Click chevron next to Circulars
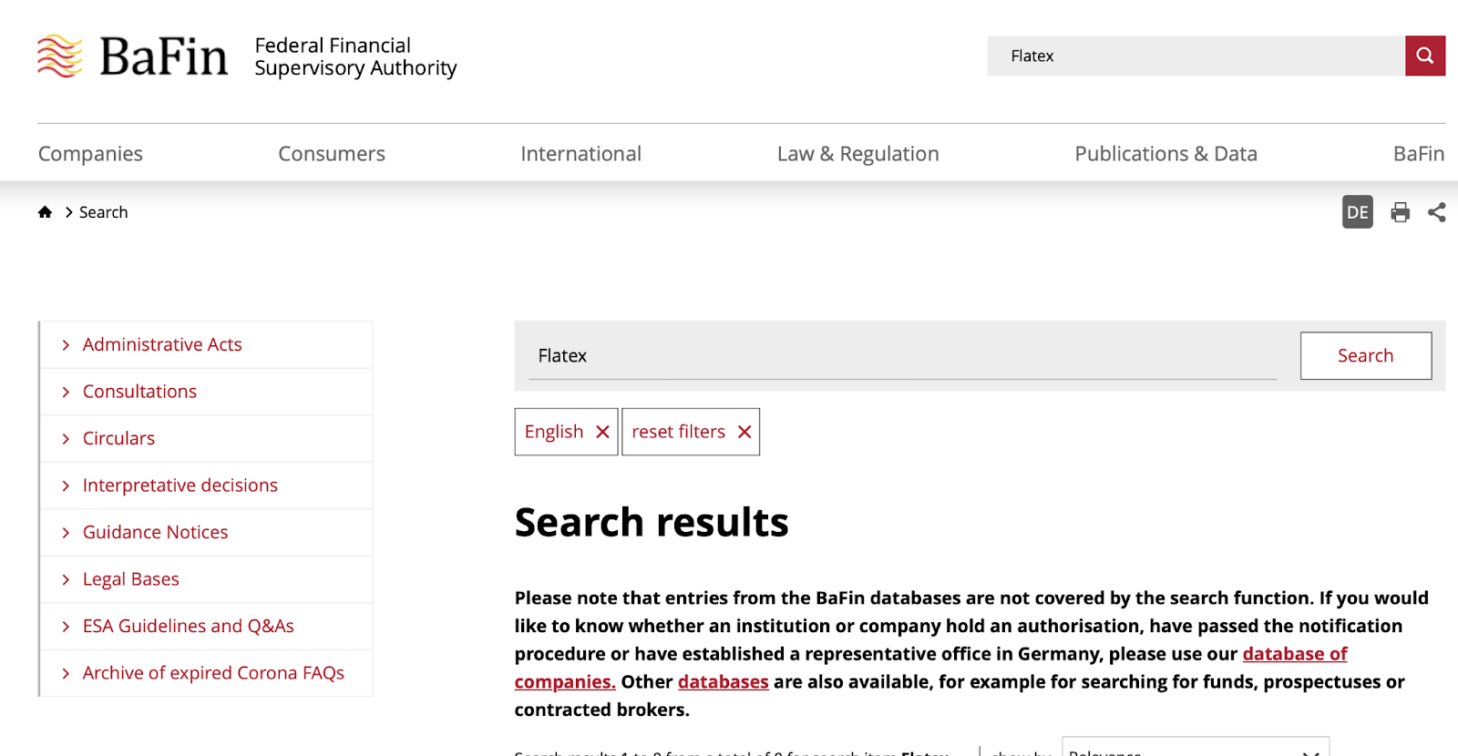The height and width of the screenshot is (756, 1458). [x=66, y=439]
